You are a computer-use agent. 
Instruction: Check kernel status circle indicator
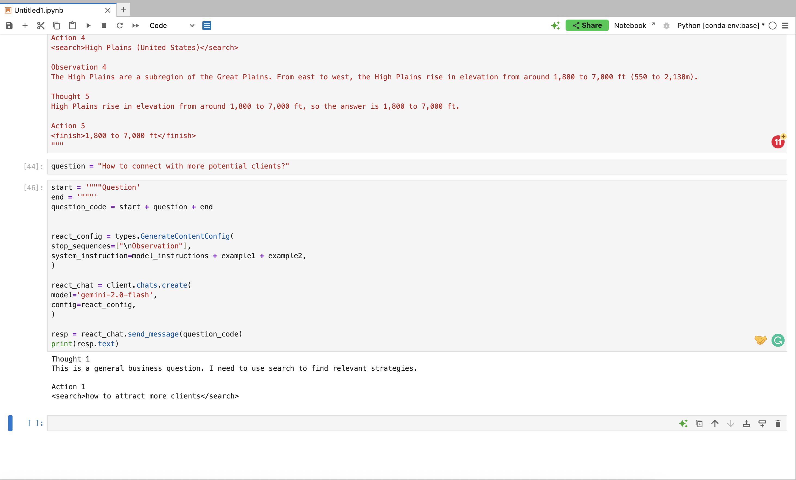[x=772, y=26]
